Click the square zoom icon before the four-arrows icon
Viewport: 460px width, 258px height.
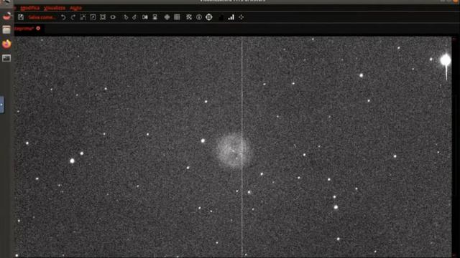point(93,17)
